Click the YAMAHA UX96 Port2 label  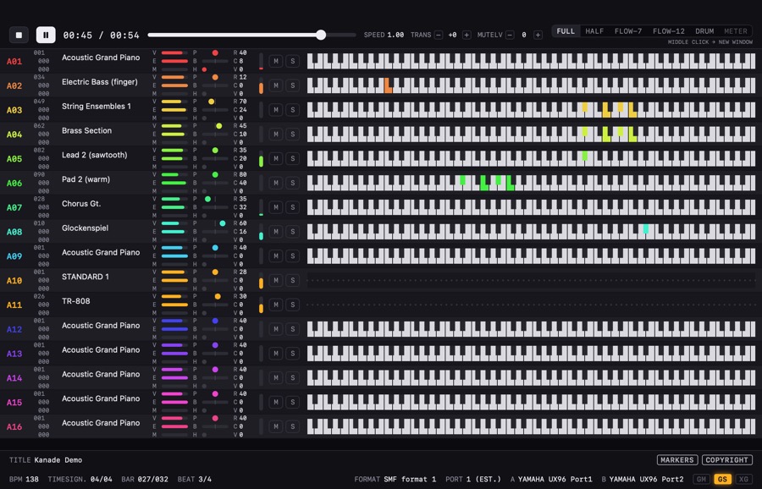[646, 480]
